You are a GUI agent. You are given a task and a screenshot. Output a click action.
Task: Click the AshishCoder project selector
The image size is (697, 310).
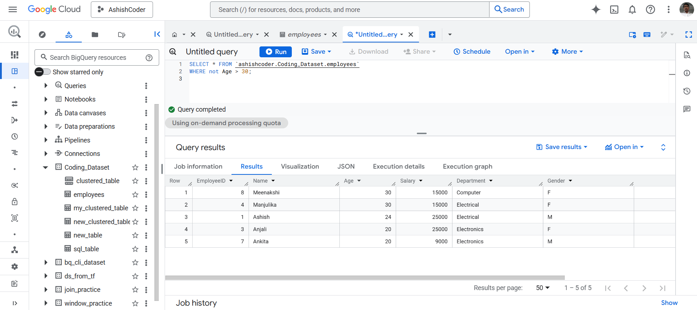pyautogui.click(x=122, y=9)
